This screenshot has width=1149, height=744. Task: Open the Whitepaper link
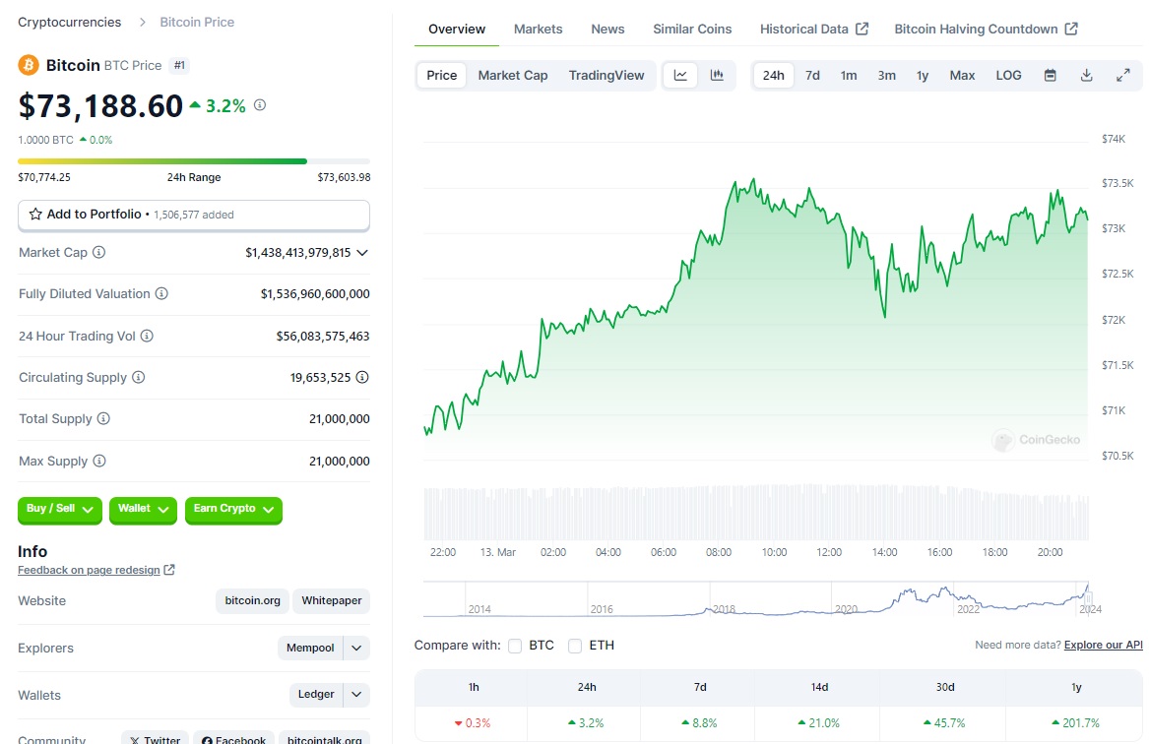(331, 600)
